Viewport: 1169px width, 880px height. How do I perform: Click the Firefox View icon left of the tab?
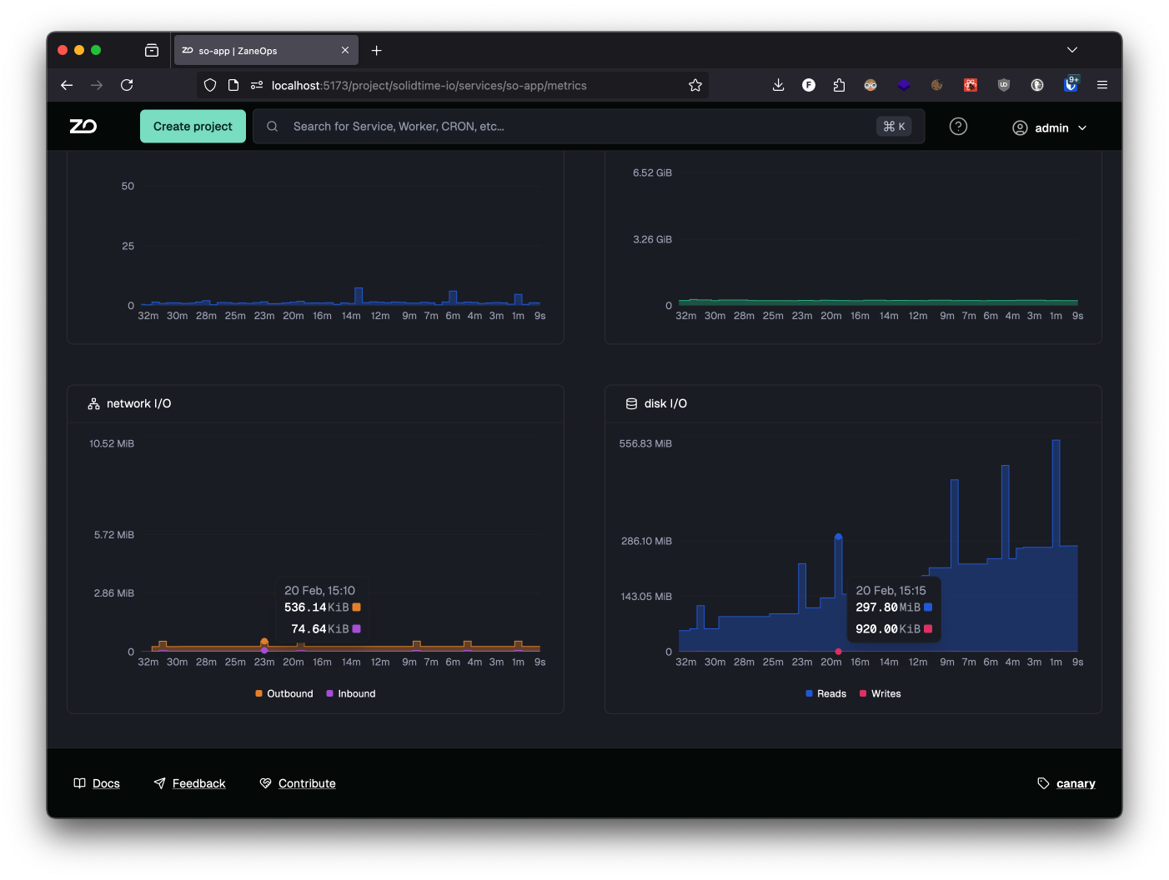click(152, 51)
